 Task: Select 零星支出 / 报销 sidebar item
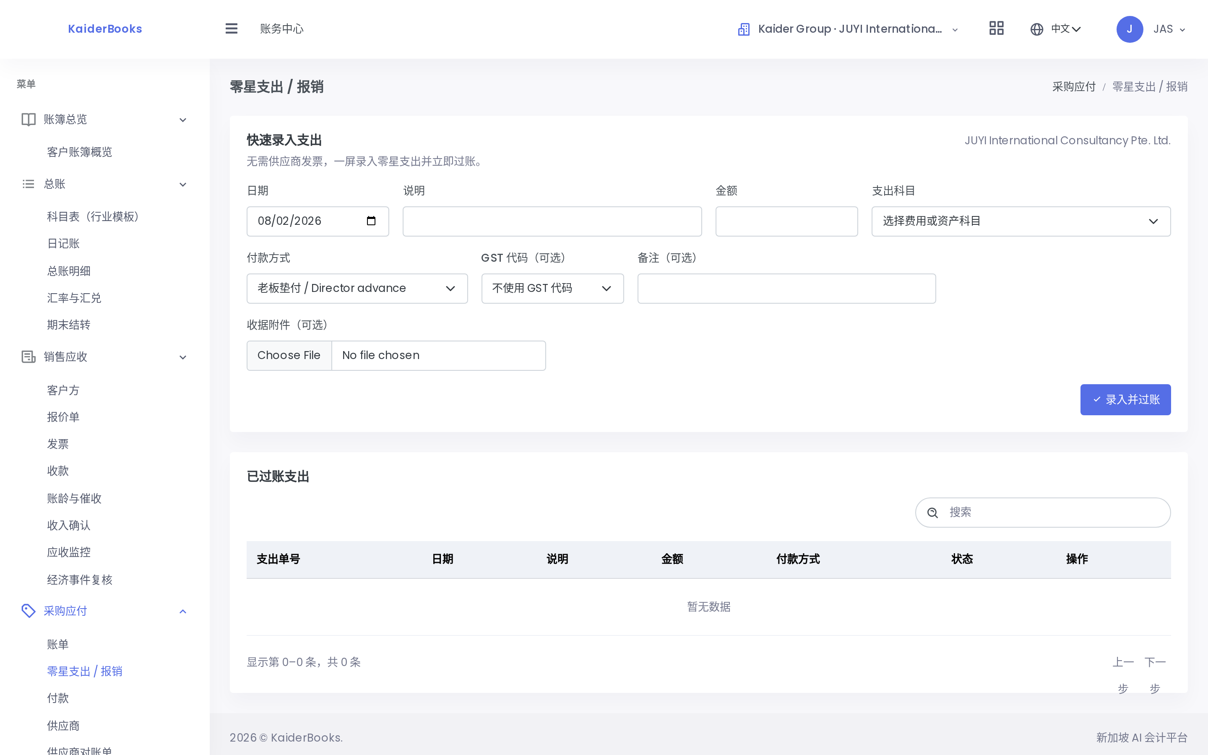point(84,671)
